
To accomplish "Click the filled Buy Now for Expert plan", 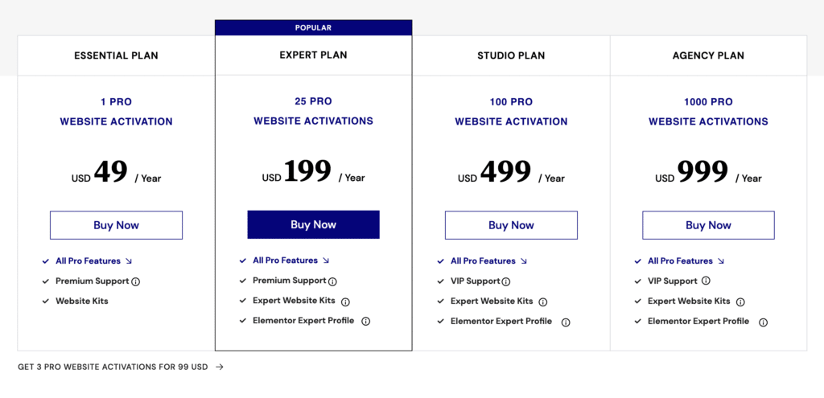I will pos(313,224).
